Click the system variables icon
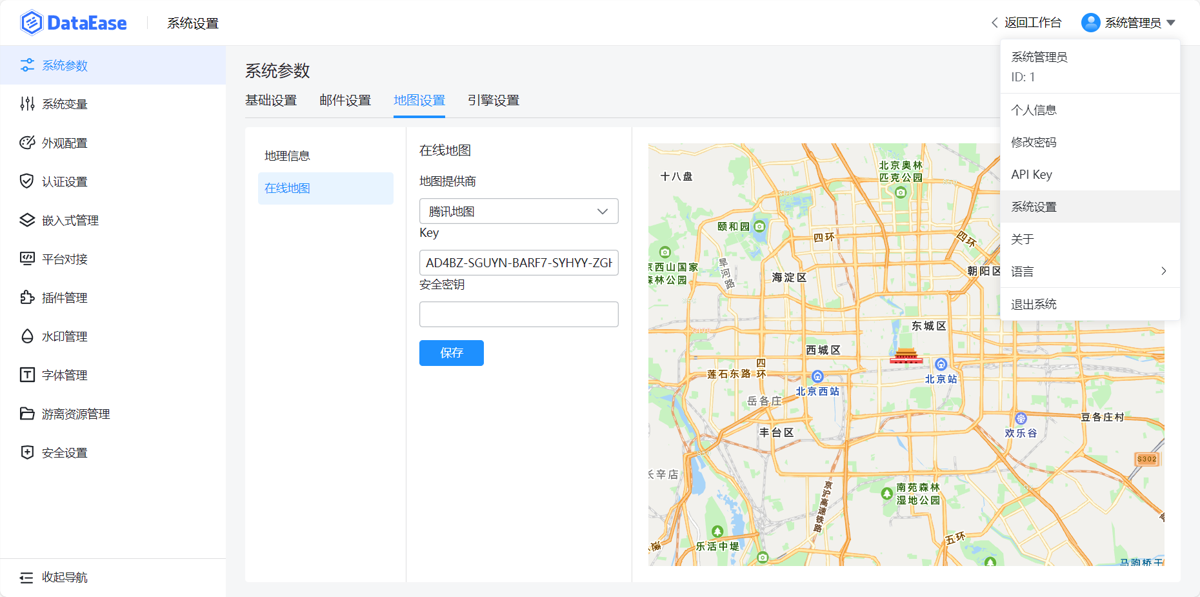1200x597 pixels. (x=27, y=104)
